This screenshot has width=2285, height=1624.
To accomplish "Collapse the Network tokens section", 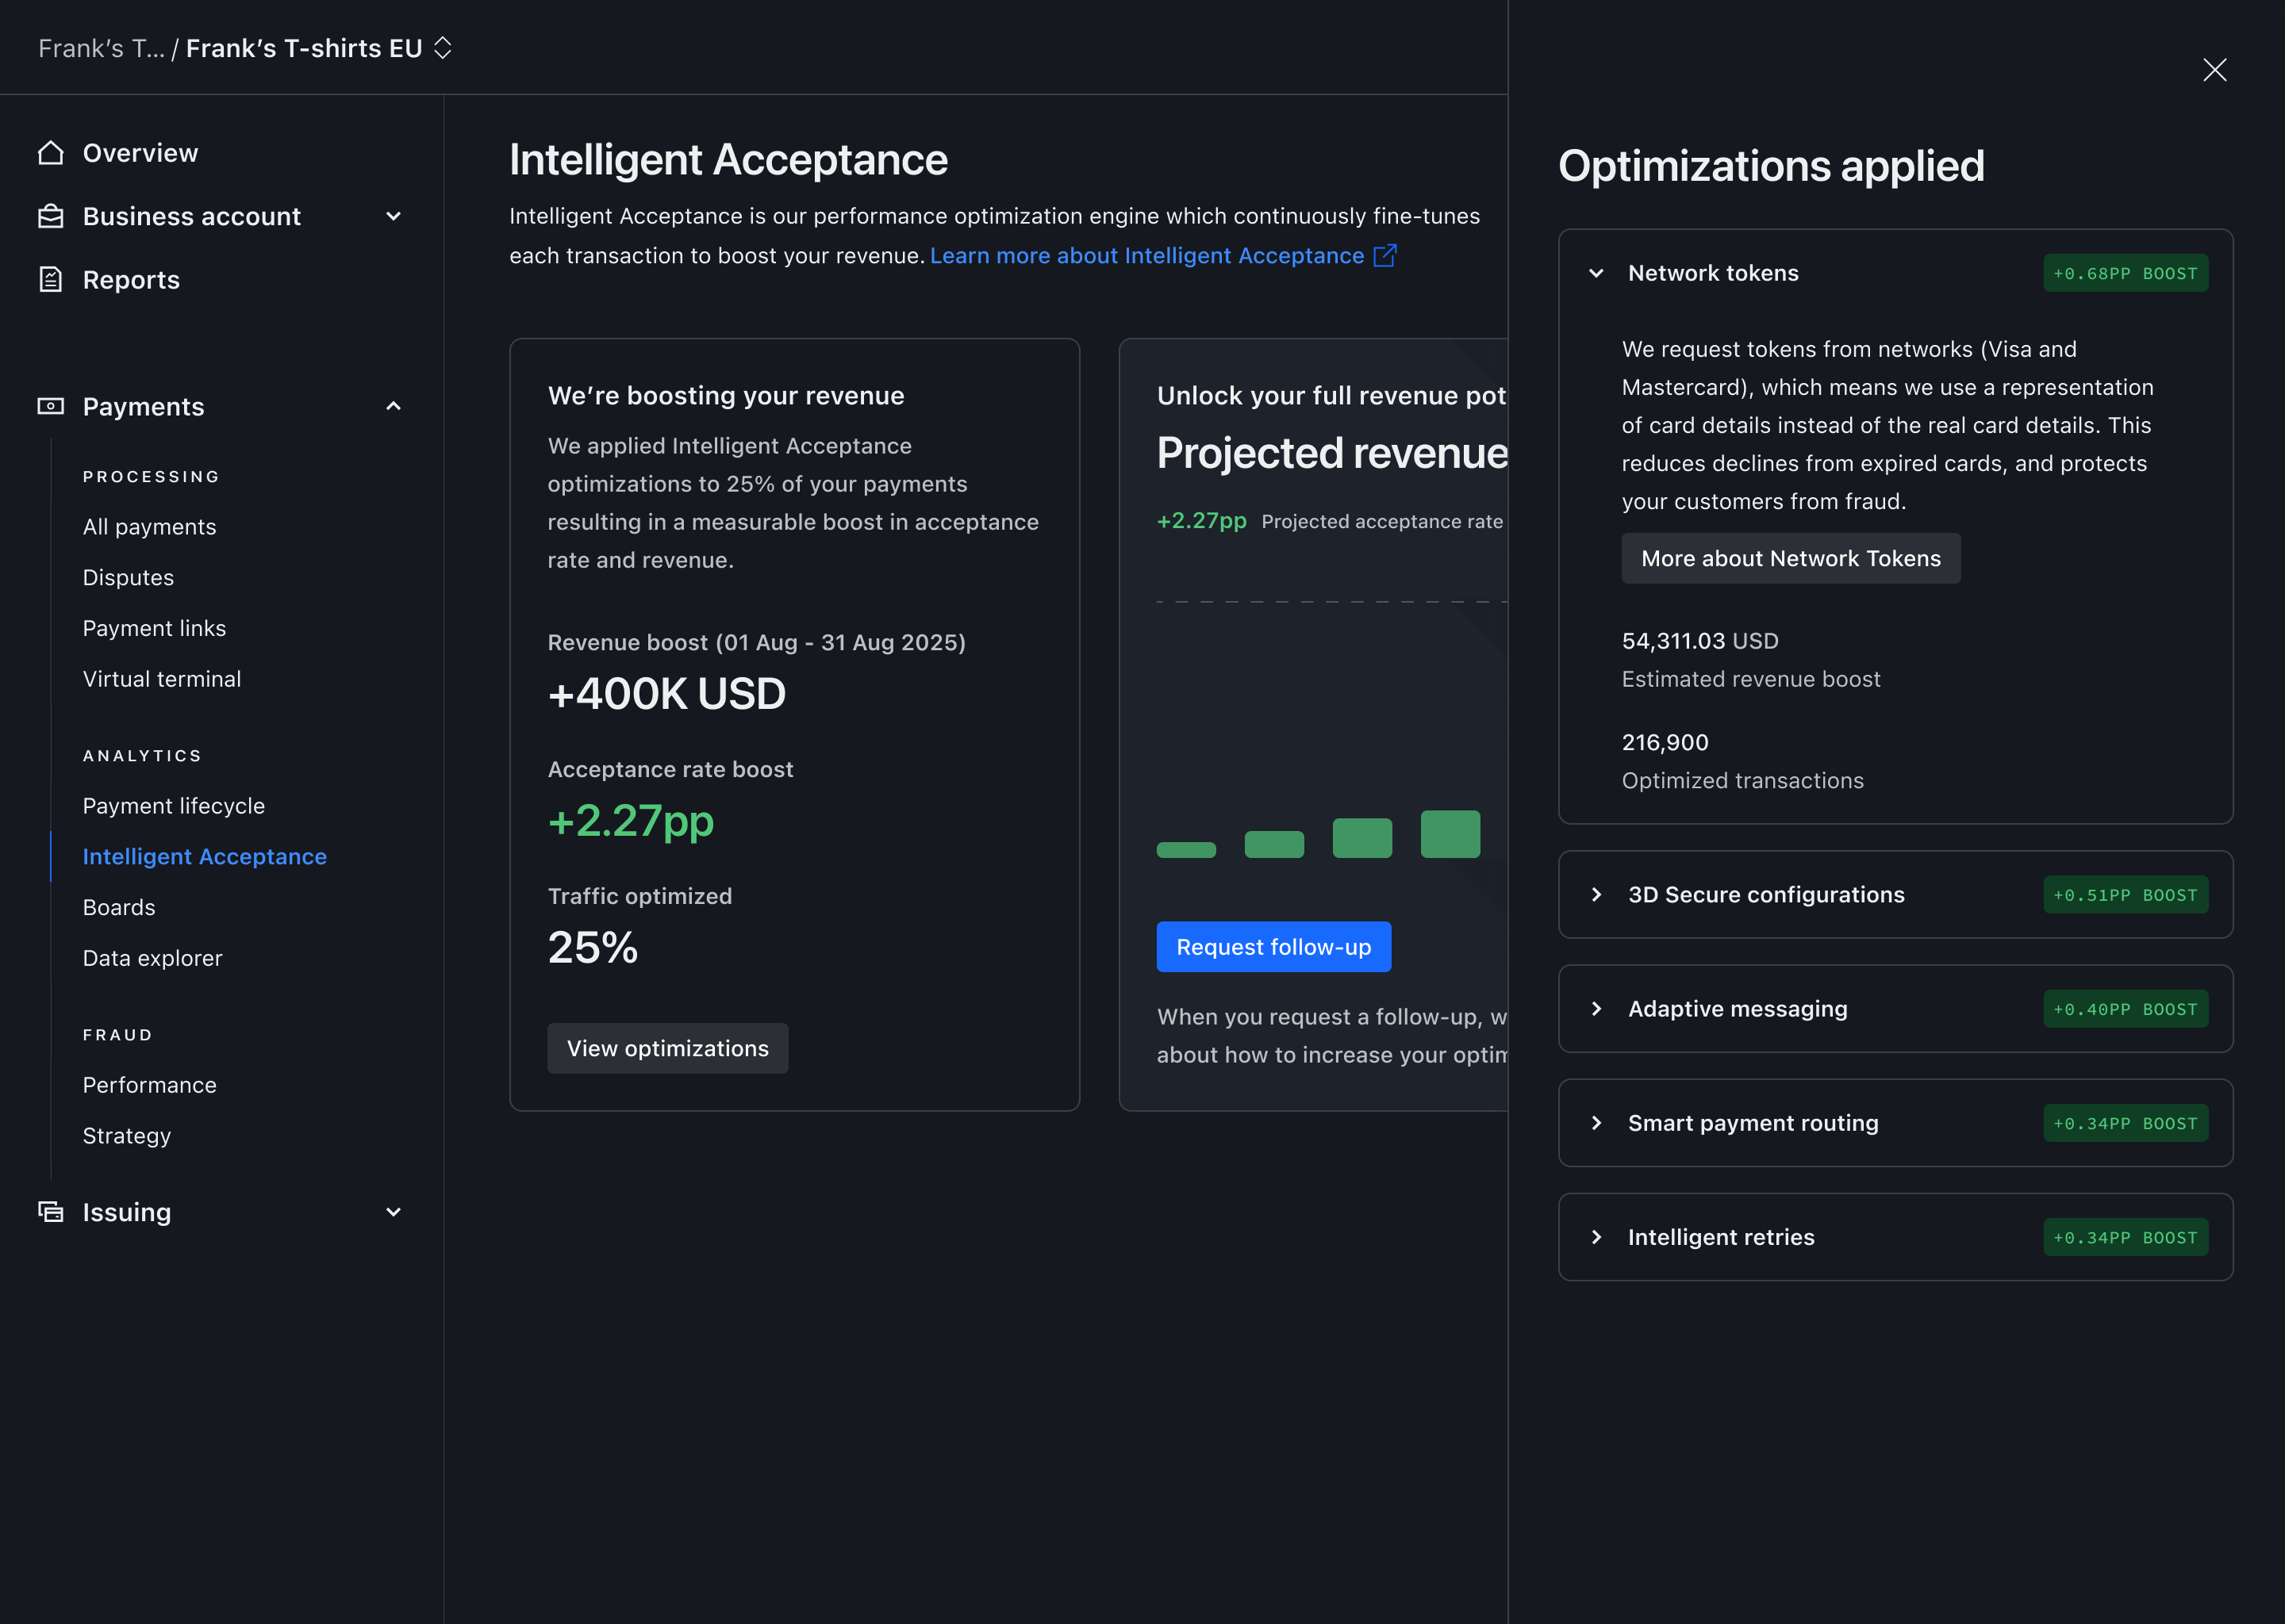I will click(x=1596, y=273).
